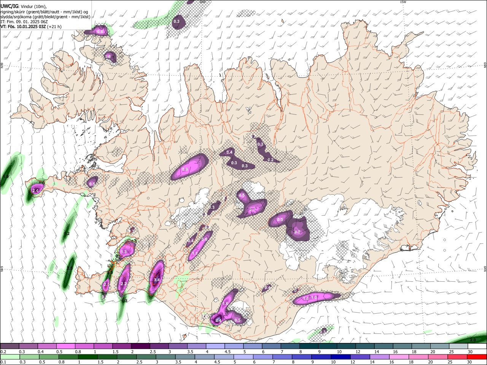This screenshot has width=487, height=365.
Task: Click the 'slydda/snjókoma' legend description line
Action: pyautogui.click(x=46, y=17)
